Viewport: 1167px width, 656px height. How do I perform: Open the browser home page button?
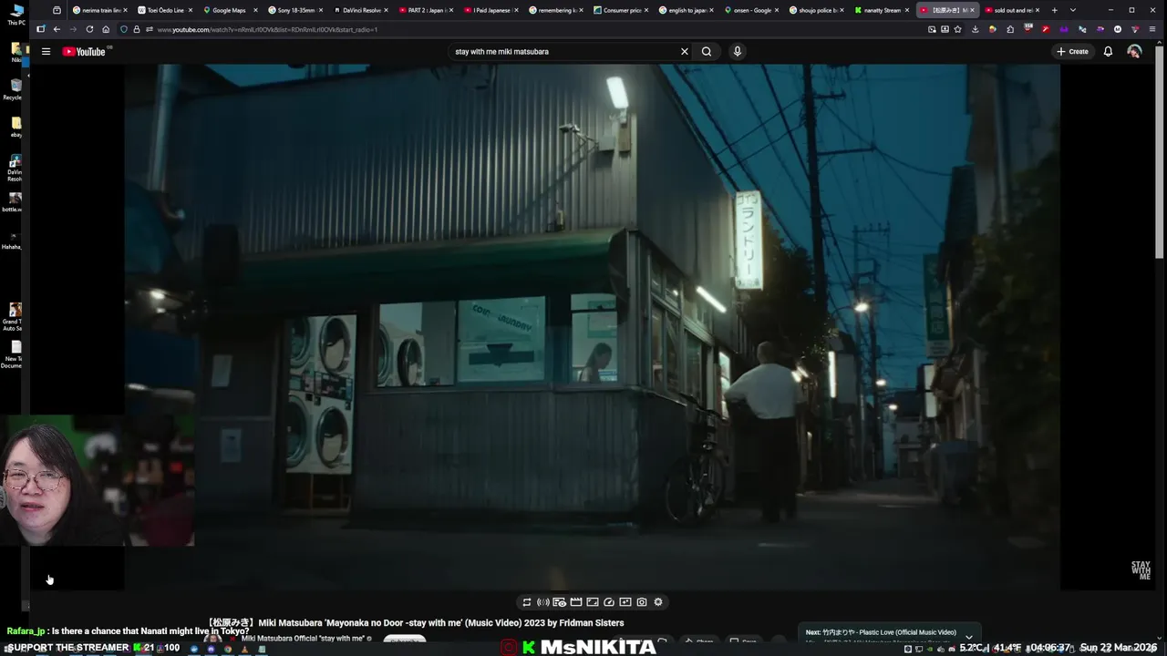[106, 29]
